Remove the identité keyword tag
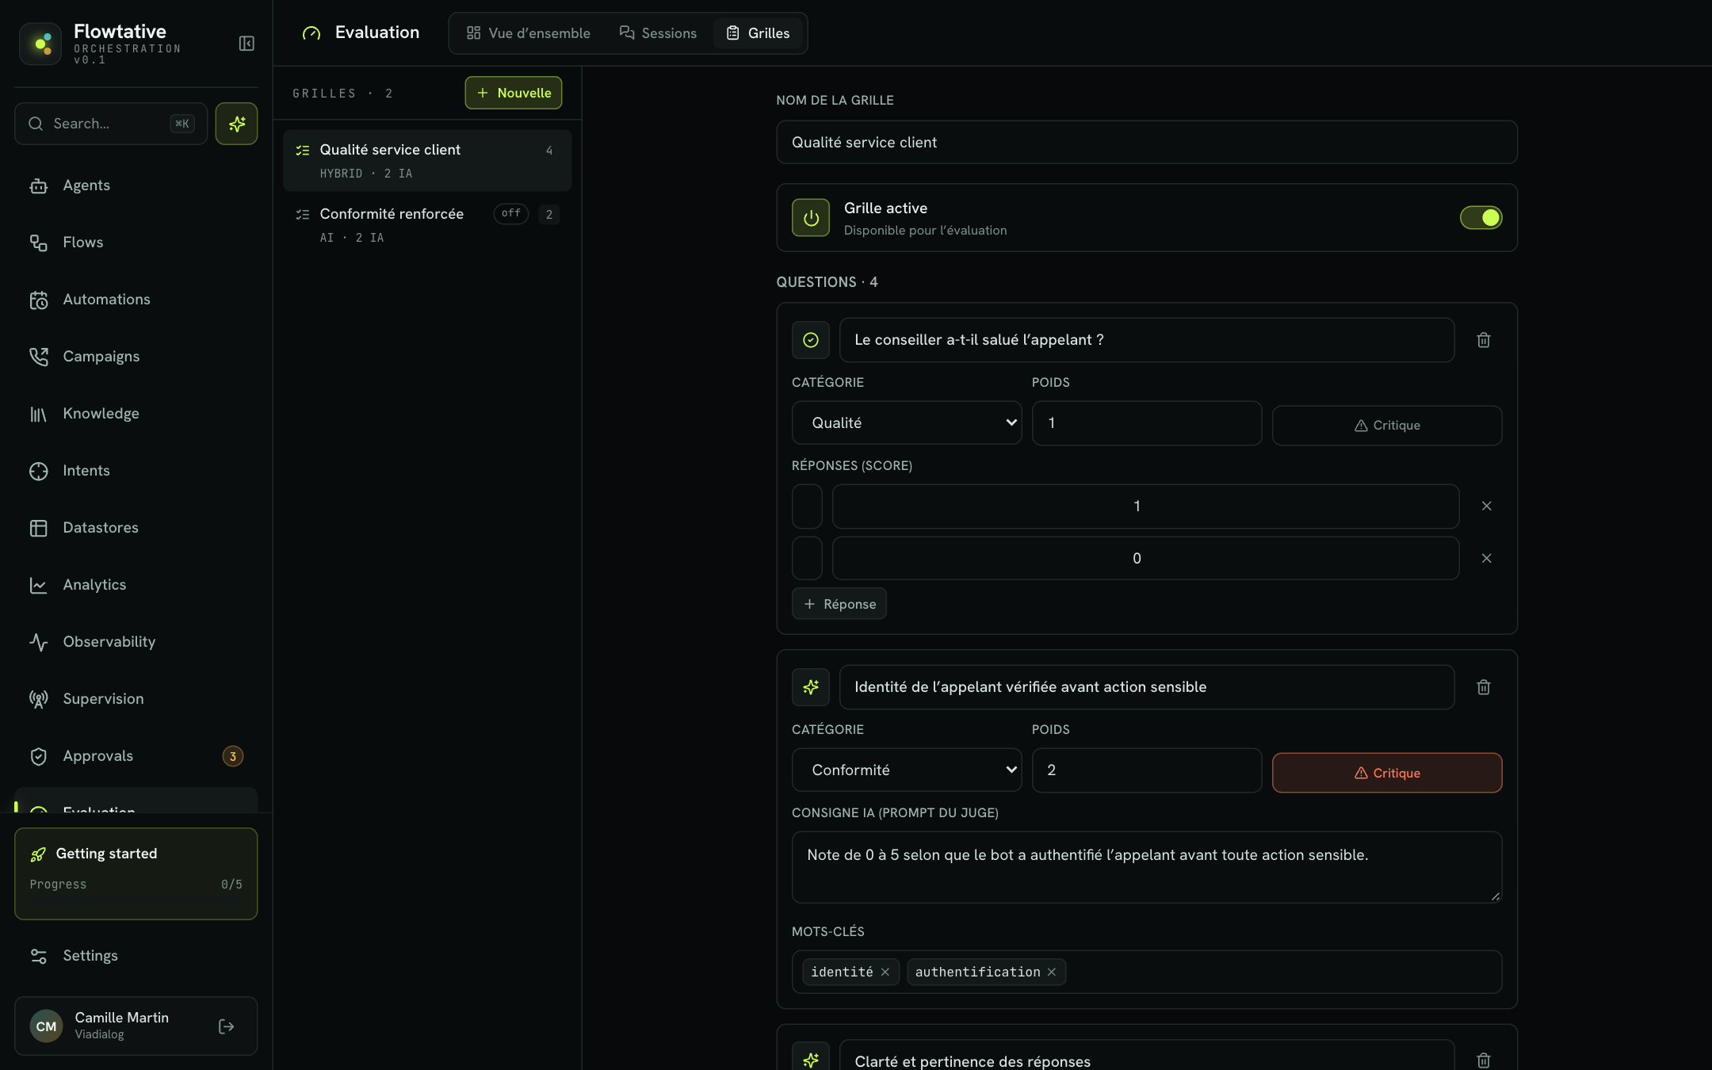This screenshot has height=1070, width=1712. coord(885,972)
